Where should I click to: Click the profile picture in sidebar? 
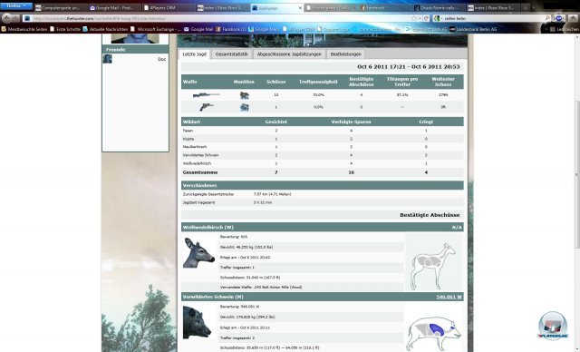point(135,38)
